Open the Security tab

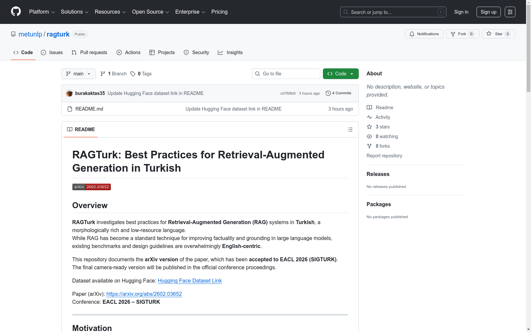tap(196, 52)
